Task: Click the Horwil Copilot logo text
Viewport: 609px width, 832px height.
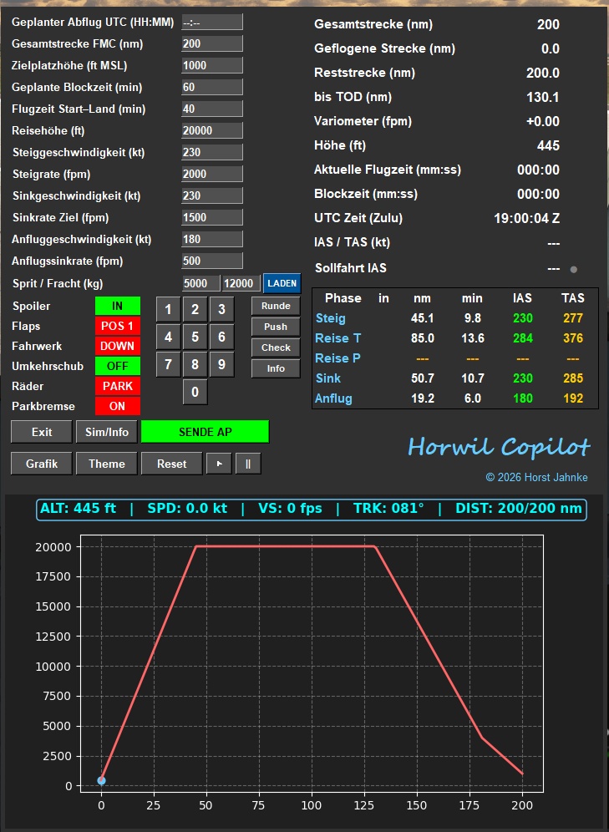Action: coord(499,447)
